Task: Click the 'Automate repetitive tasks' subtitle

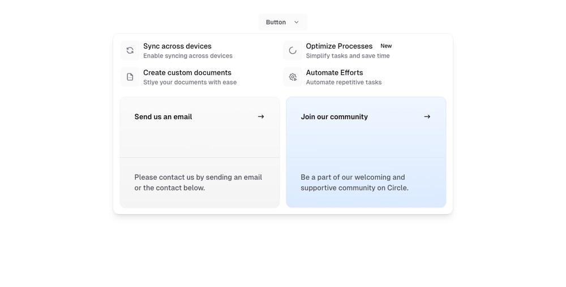Action: pos(344,82)
